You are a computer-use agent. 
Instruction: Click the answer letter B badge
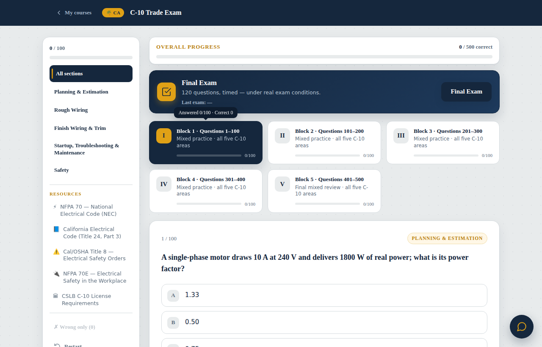click(173, 322)
